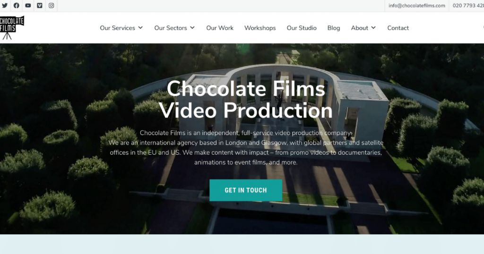This screenshot has height=254, width=484.
Task: Expand the About menu chevron
Action: click(x=373, y=28)
